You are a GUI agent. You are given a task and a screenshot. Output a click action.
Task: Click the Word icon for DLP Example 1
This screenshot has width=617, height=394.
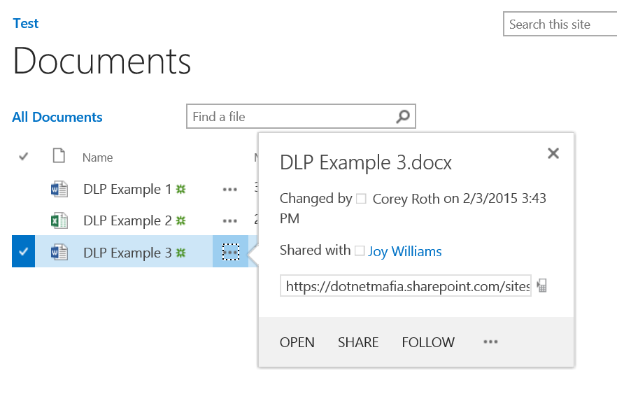[x=59, y=190]
